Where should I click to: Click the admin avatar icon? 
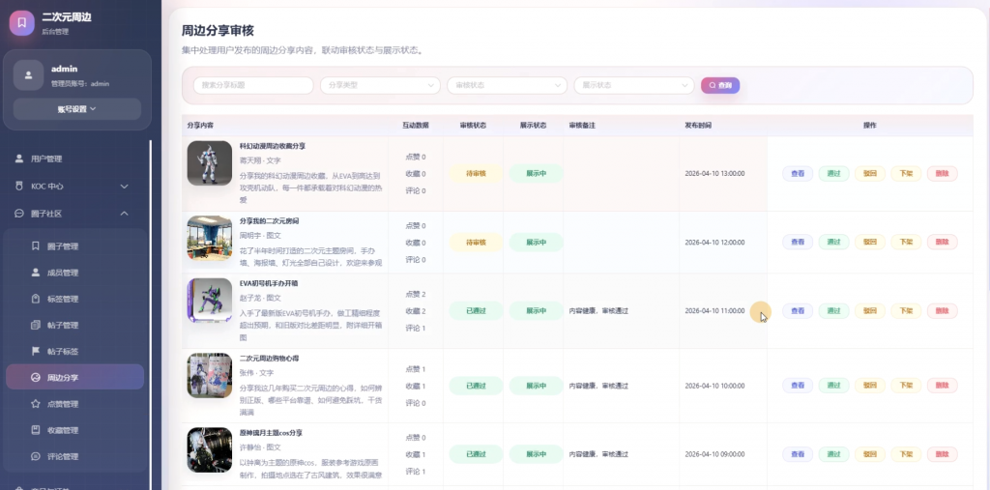28,75
